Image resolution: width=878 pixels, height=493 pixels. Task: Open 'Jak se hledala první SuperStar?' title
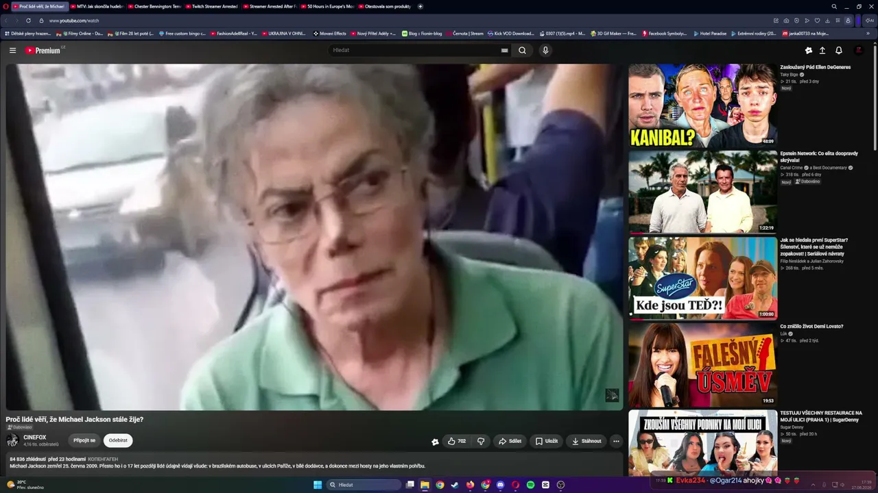(x=815, y=246)
